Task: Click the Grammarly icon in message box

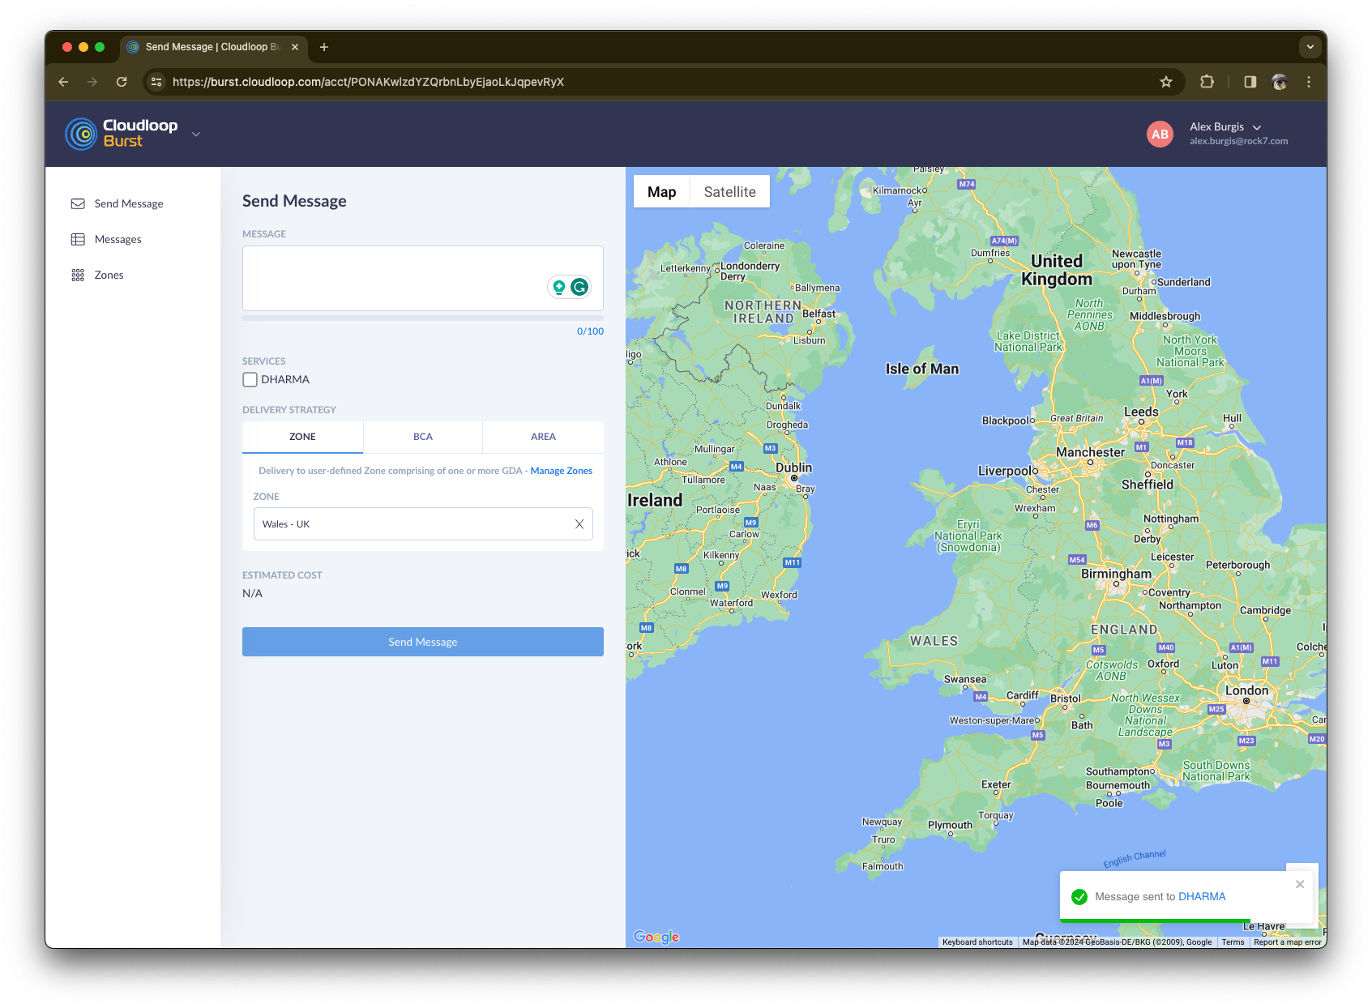Action: 579,287
